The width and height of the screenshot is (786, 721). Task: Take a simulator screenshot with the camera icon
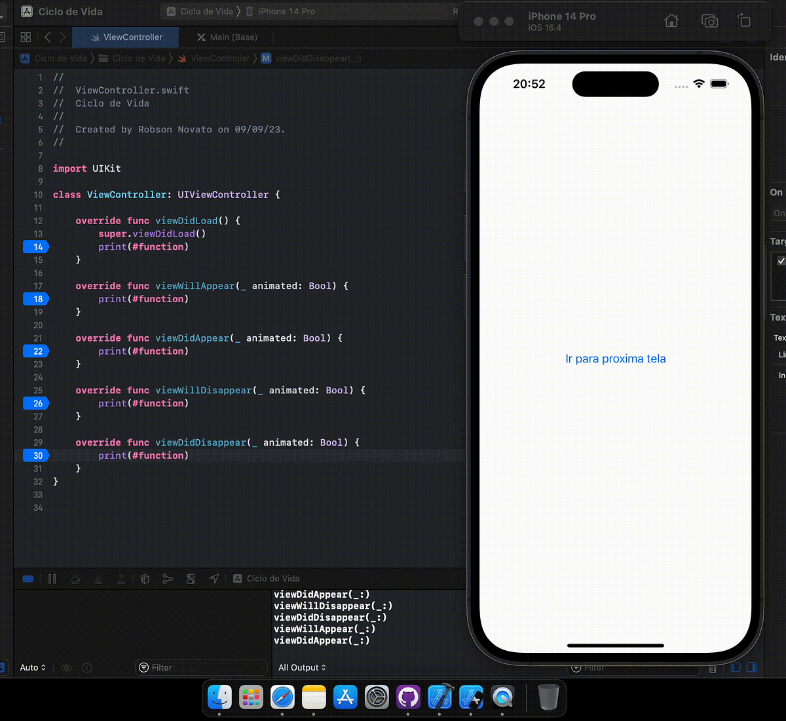click(709, 21)
